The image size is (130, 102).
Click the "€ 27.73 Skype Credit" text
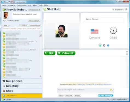tap(11, 21)
